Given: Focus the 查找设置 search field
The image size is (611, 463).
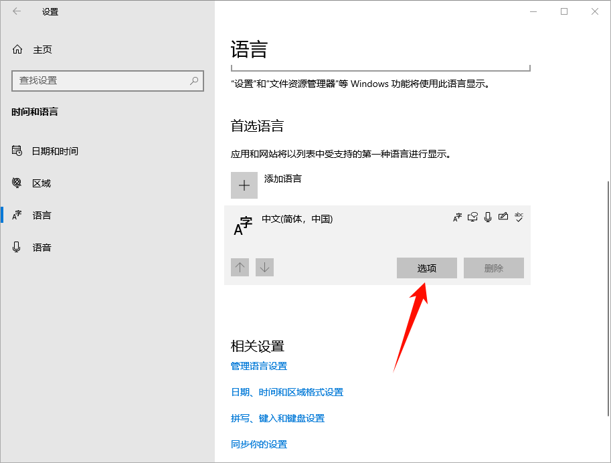Looking at the screenshot, I should pos(100,80).
